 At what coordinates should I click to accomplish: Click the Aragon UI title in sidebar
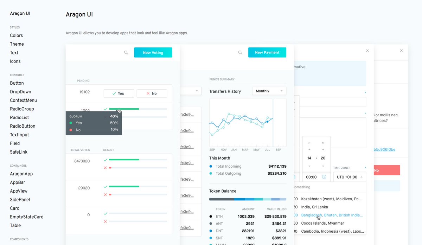tap(20, 14)
